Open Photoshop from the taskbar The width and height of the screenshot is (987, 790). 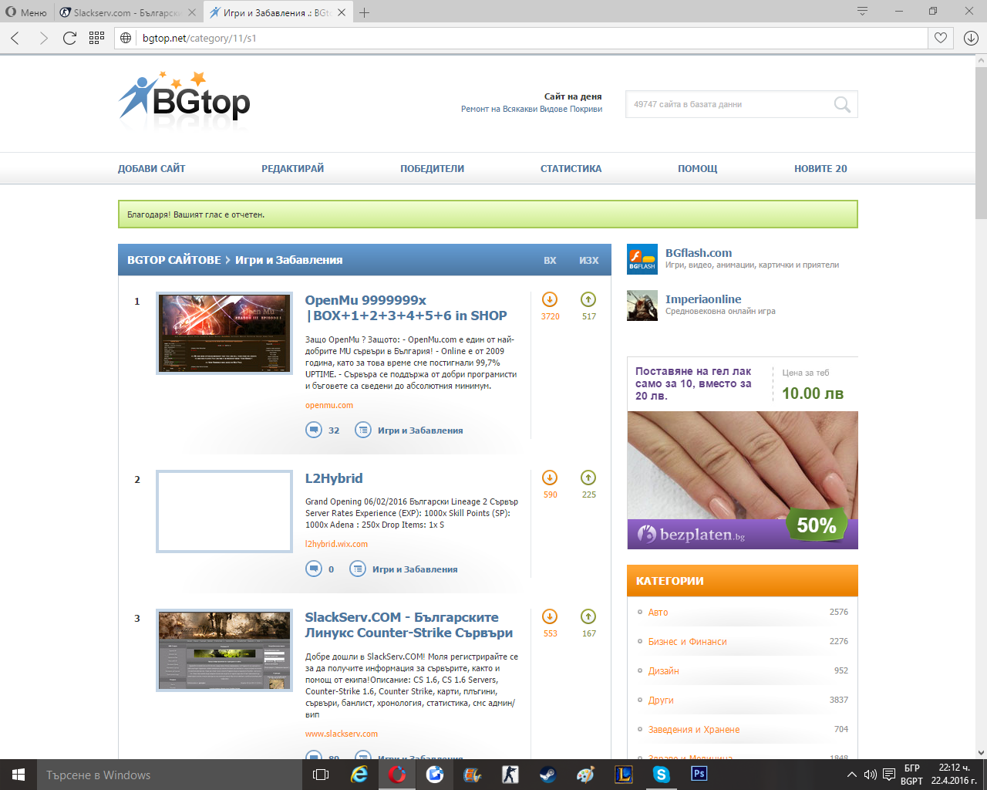(x=699, y=775)
